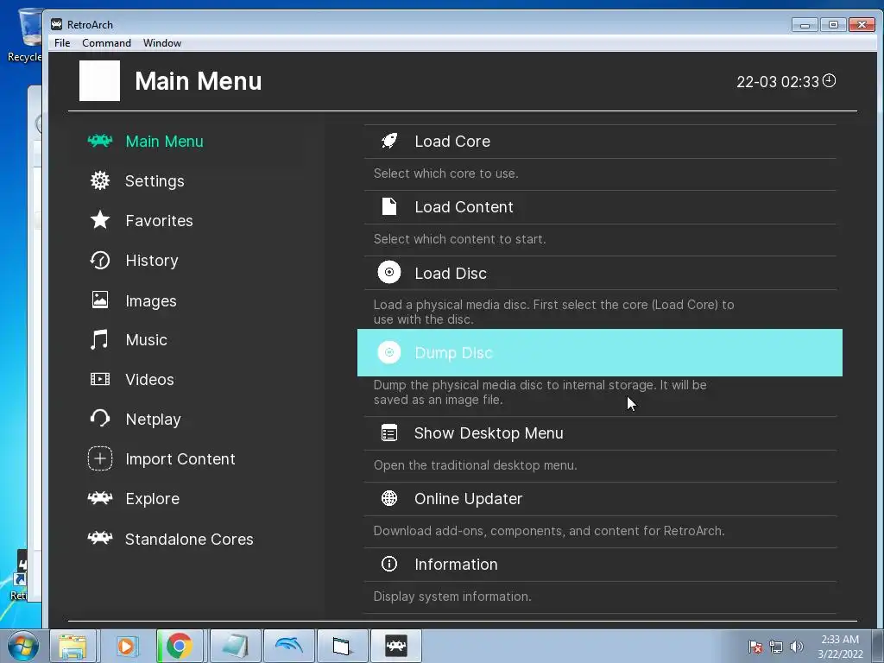Click the History clock icon
884x663 pixels.
100,260
